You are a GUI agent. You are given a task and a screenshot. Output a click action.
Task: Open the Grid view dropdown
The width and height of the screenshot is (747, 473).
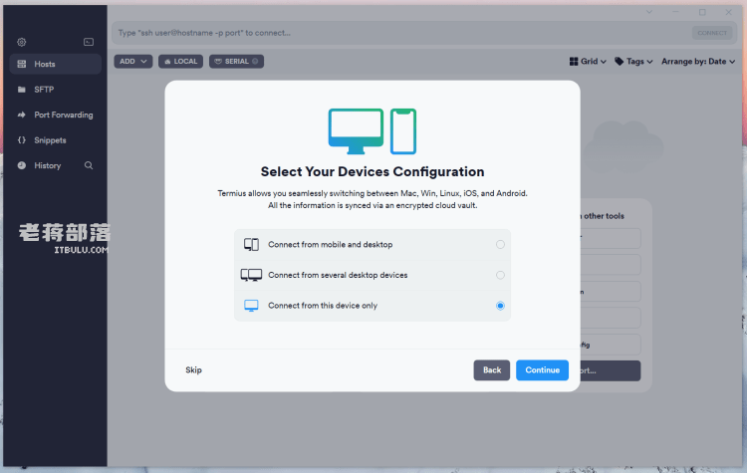pos(588,62)
